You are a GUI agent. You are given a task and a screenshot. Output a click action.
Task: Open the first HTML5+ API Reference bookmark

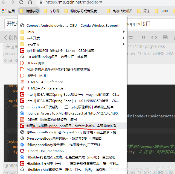click(72, 82)
